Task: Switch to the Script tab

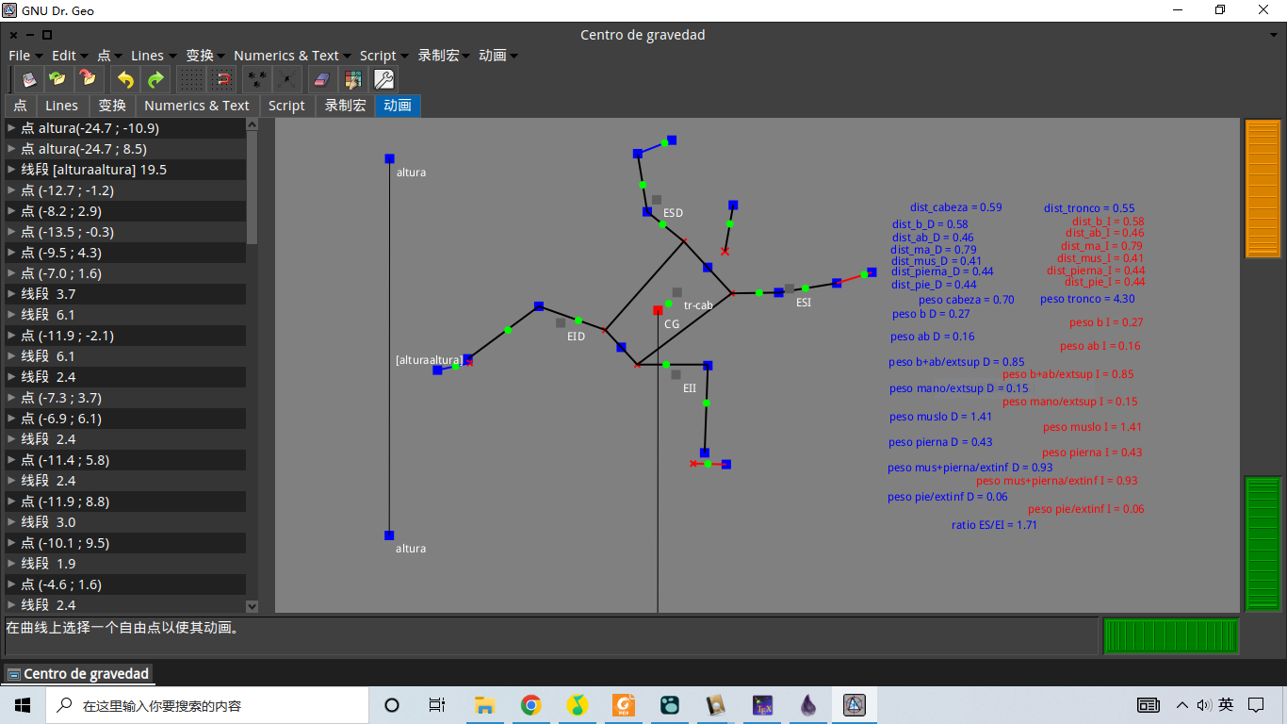Action: click(x=286, y=106)
